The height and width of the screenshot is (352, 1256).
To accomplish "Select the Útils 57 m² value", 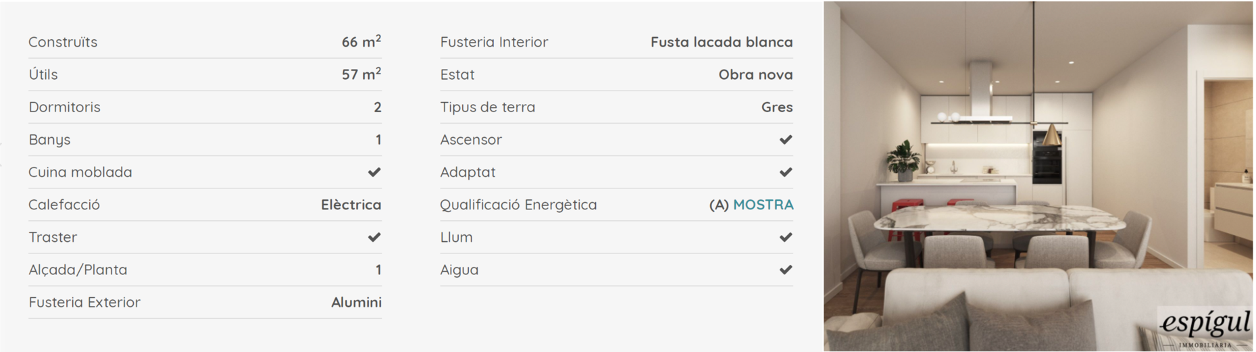I will [361, 74].
